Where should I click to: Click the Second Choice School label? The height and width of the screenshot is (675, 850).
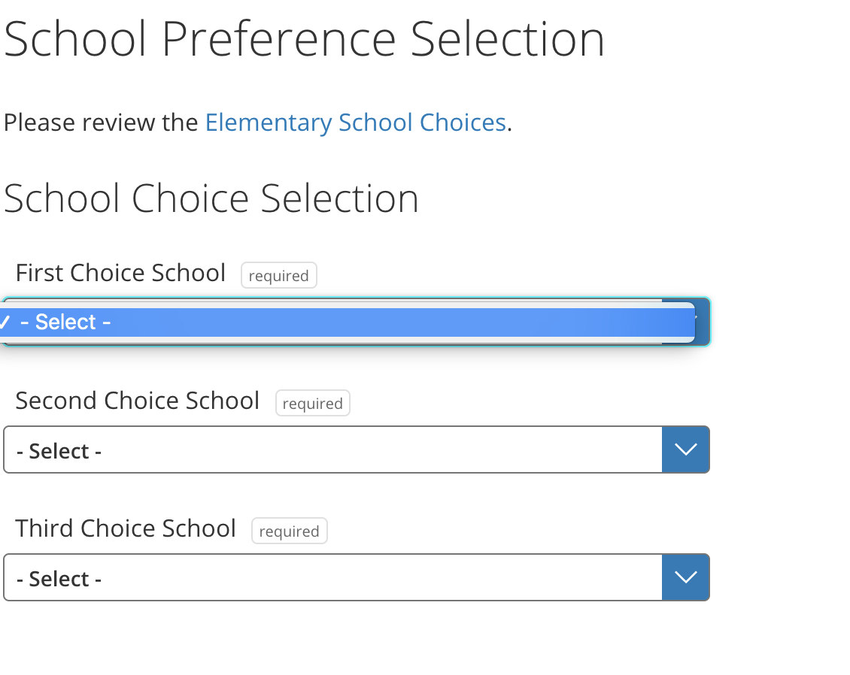coord(137,401)
